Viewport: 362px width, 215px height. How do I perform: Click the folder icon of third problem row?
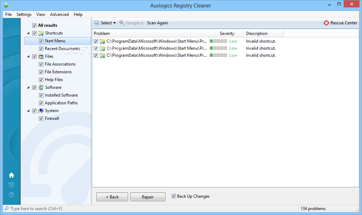click(102, 56)
